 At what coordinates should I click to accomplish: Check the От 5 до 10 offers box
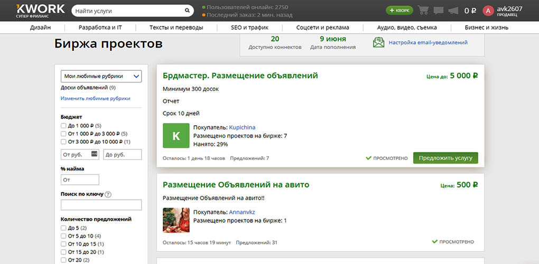coord(63,236)
